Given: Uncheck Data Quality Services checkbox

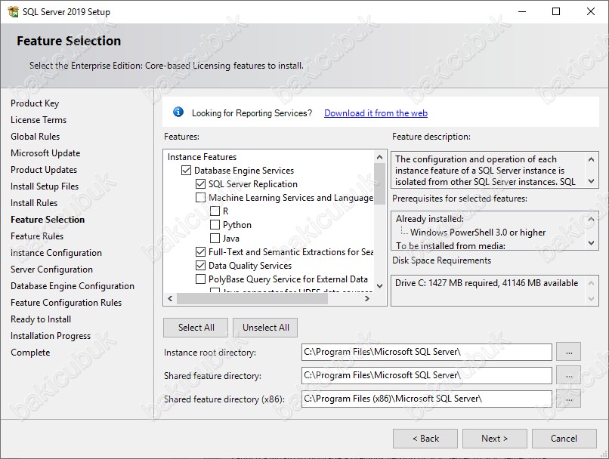Looking at the screenshot, I should click(200, 266).
